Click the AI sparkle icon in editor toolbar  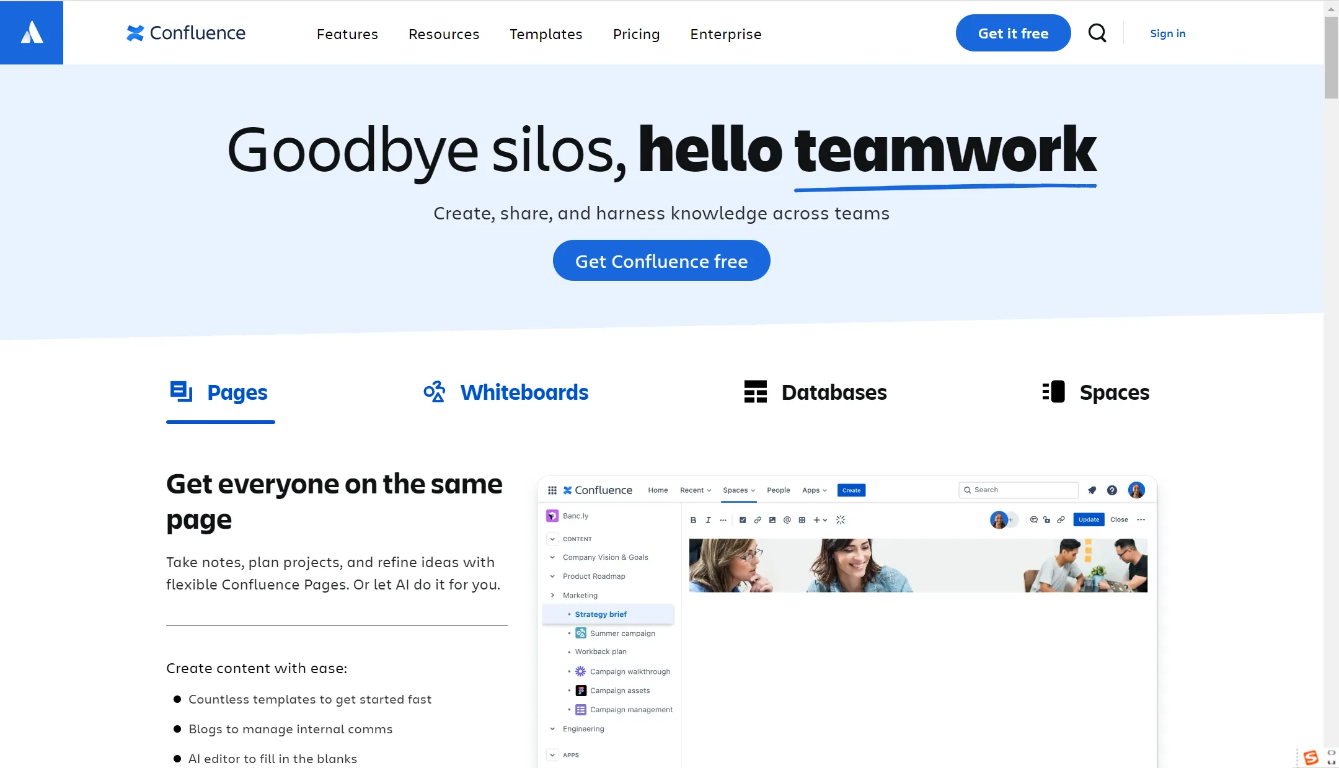[x=841, y=520]
